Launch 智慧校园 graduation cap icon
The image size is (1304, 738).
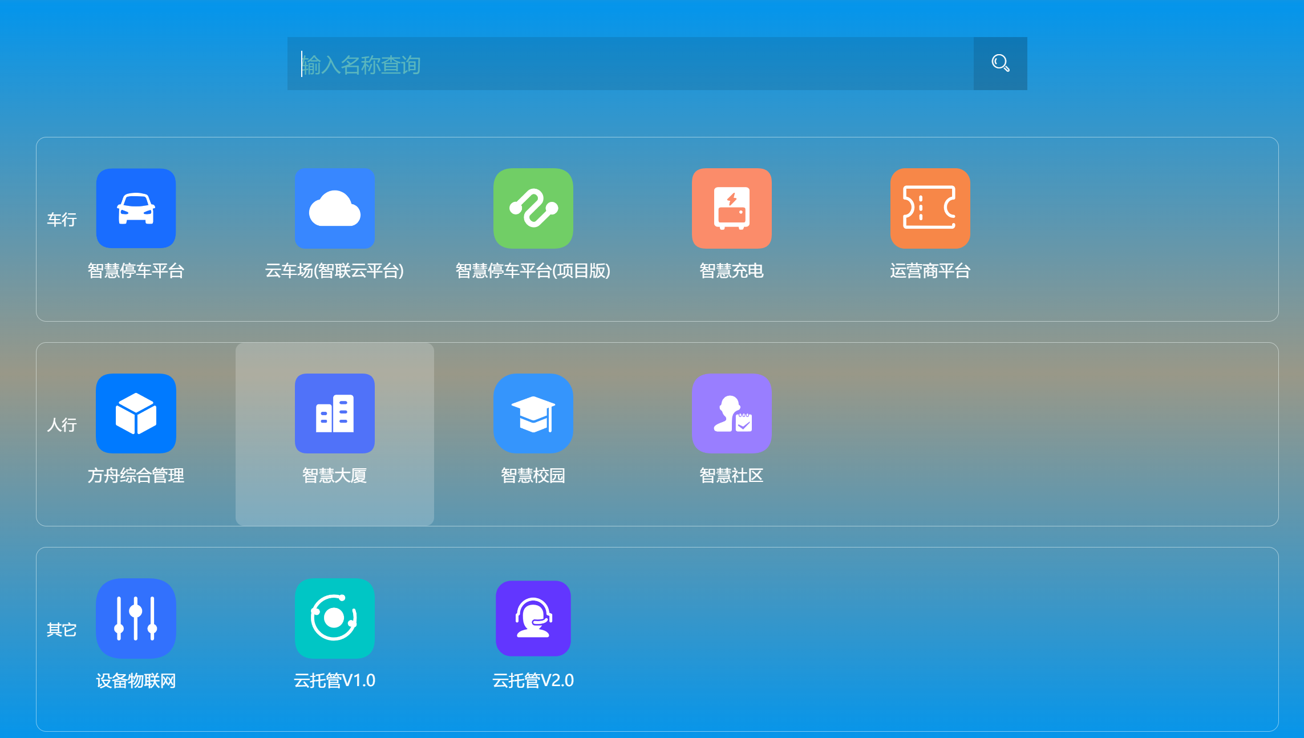pyautogui.click(x=533, y=413)
